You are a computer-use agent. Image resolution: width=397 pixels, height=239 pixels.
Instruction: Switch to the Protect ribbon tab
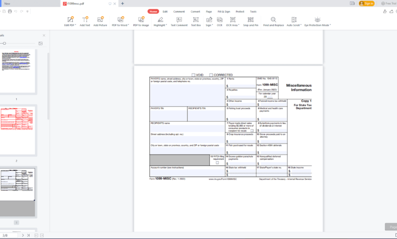[x=240, y=11]
